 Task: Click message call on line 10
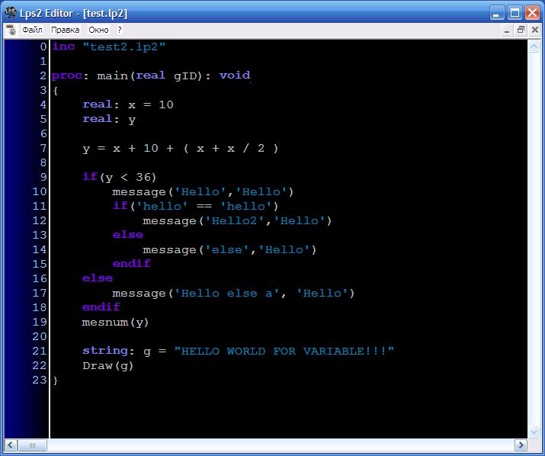(x=203, y=192)
